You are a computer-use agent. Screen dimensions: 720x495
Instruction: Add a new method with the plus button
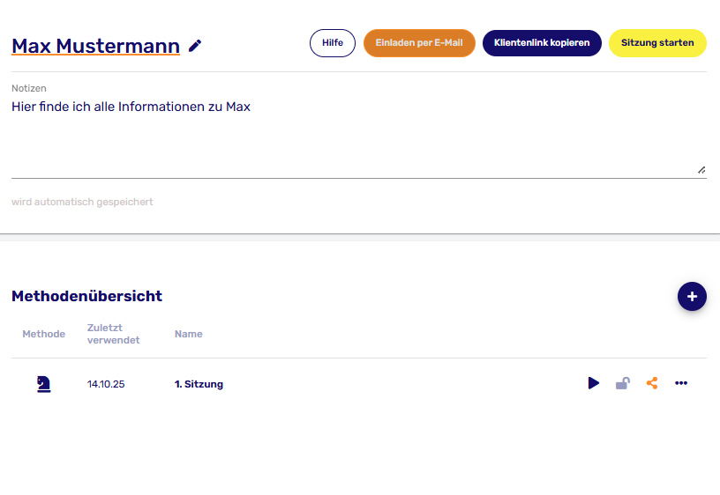(x=692, y=297)
